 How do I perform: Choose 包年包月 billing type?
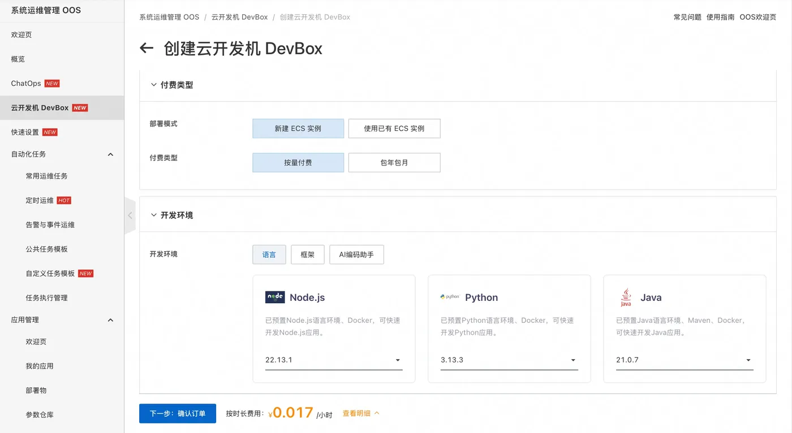(394, 163)
